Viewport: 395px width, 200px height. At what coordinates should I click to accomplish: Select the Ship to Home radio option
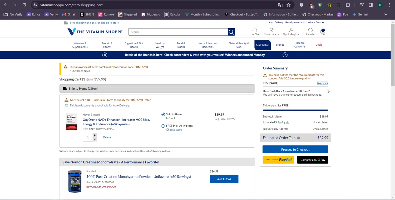[x=163, y=114]
